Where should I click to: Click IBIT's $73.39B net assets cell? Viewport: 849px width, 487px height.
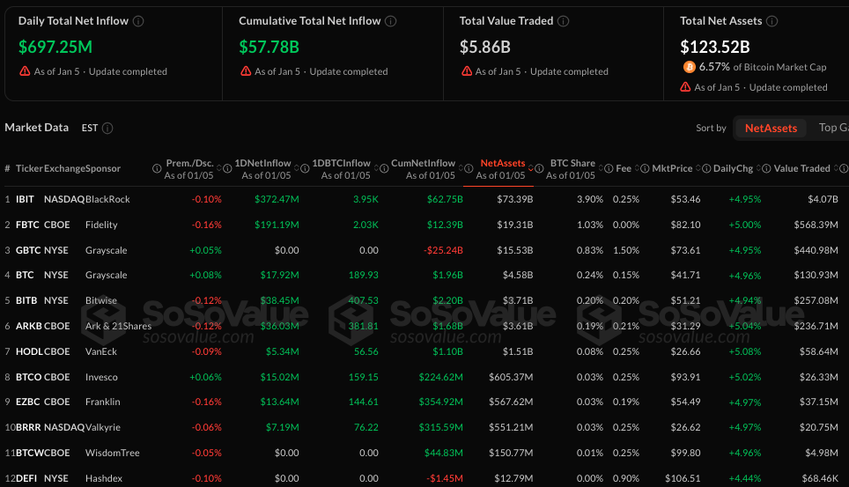click(515, 199)
